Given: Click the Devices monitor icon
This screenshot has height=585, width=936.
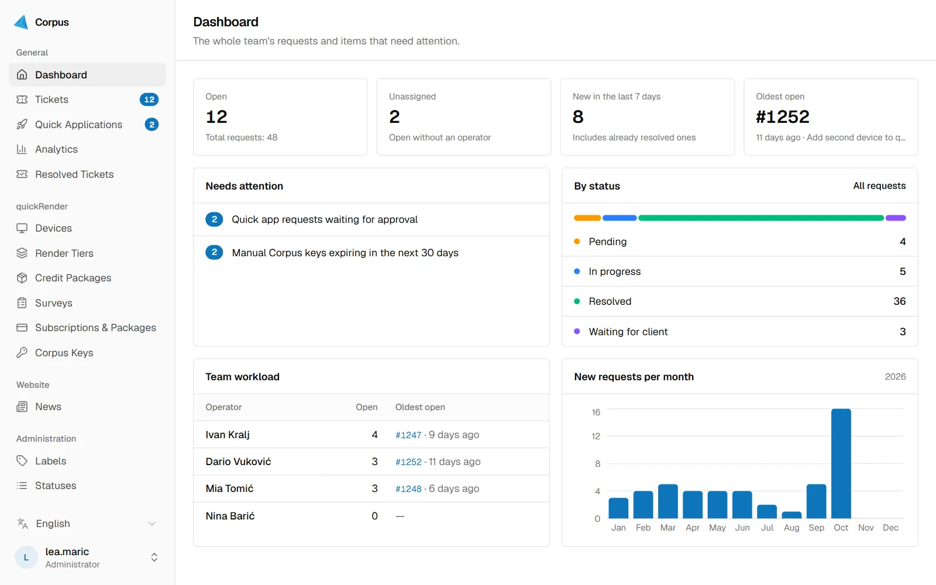Looking at the screenshot, I should coord(22,228).
